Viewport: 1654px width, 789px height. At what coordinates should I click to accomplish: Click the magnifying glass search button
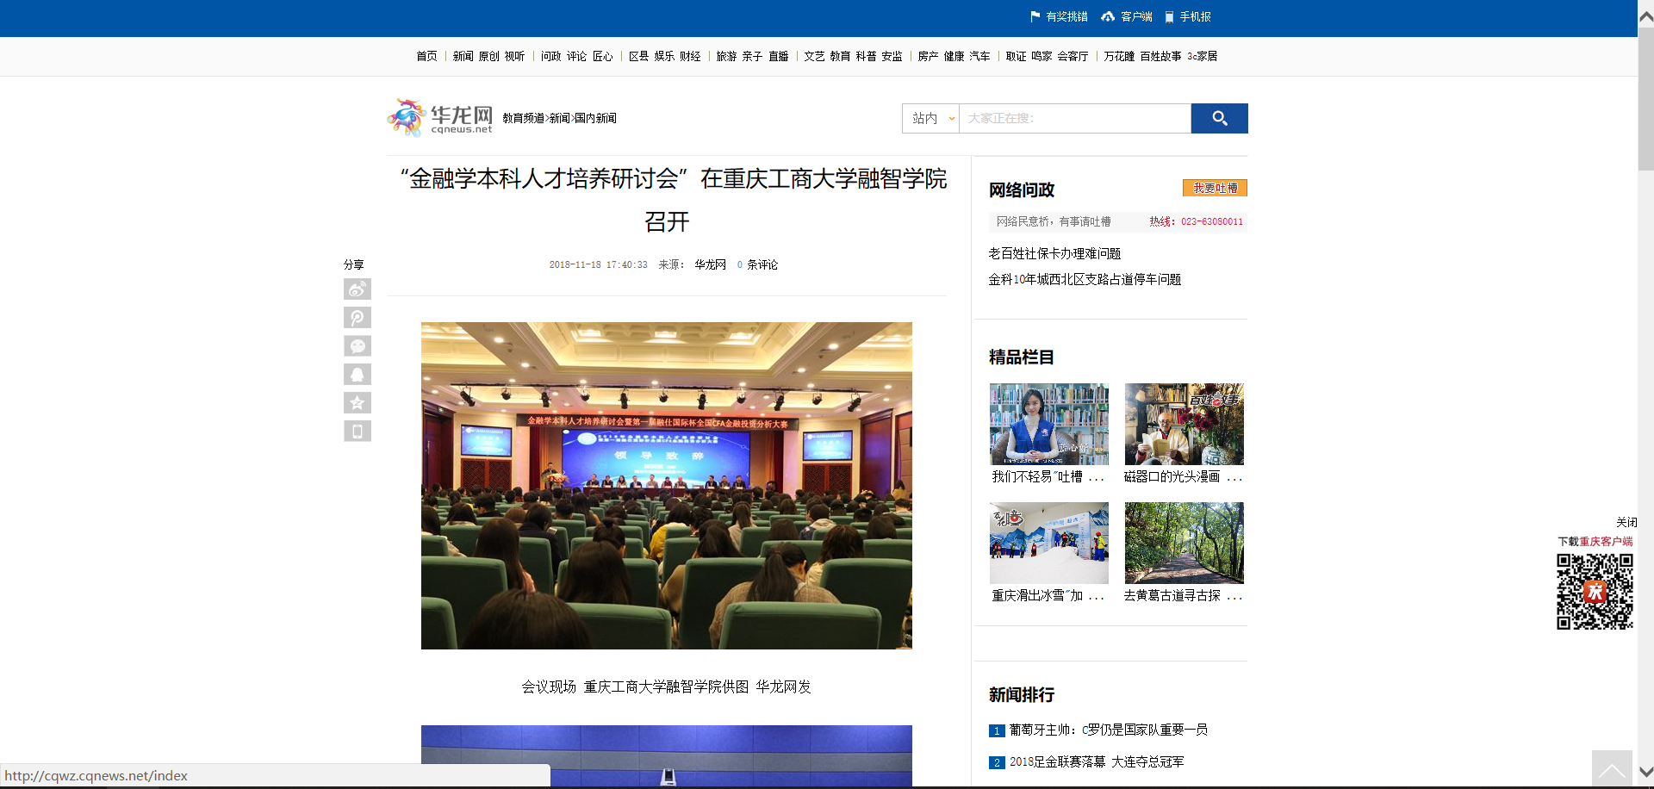(1219, 118)
